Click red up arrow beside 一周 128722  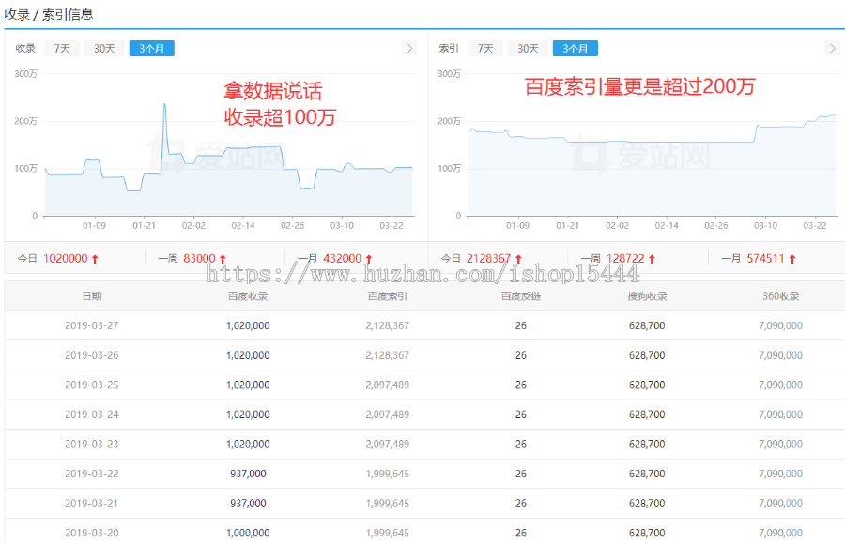point(652,259)
